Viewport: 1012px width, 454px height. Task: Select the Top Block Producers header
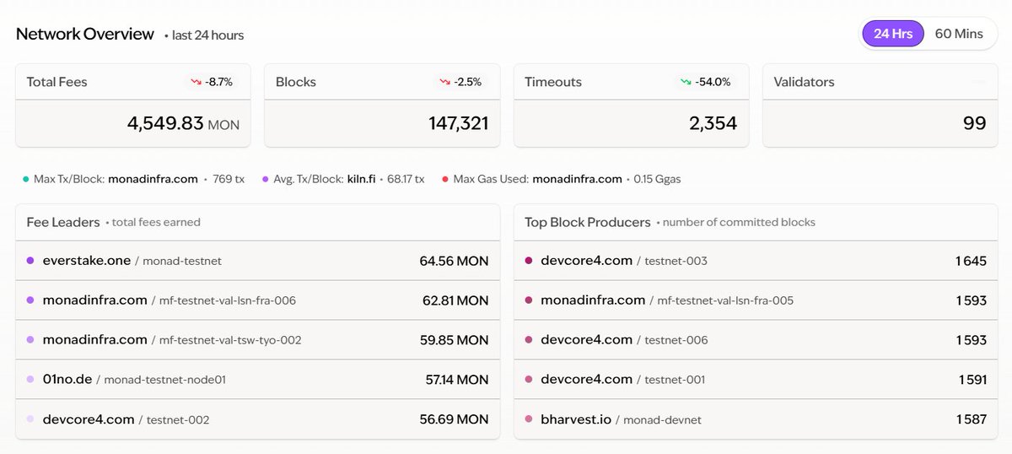tap(588, 222)
